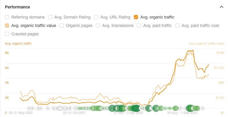The image size is (228, 117).
Task: Click the 25–31 May 2020 date label
Action: pyautogui.click(x=20, y=113)
